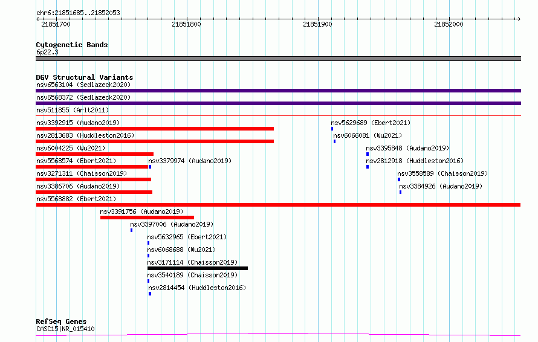Click the 21851800 ruler position label
This screenshot has height=342, width=538.
186,24
